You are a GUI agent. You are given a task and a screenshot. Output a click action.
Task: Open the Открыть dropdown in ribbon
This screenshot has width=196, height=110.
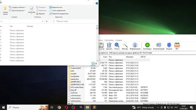(42, 7)
